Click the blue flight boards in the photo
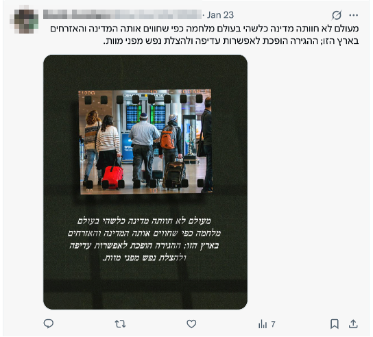The width and height of the screenshot is (373, 337). coord(145,117)
